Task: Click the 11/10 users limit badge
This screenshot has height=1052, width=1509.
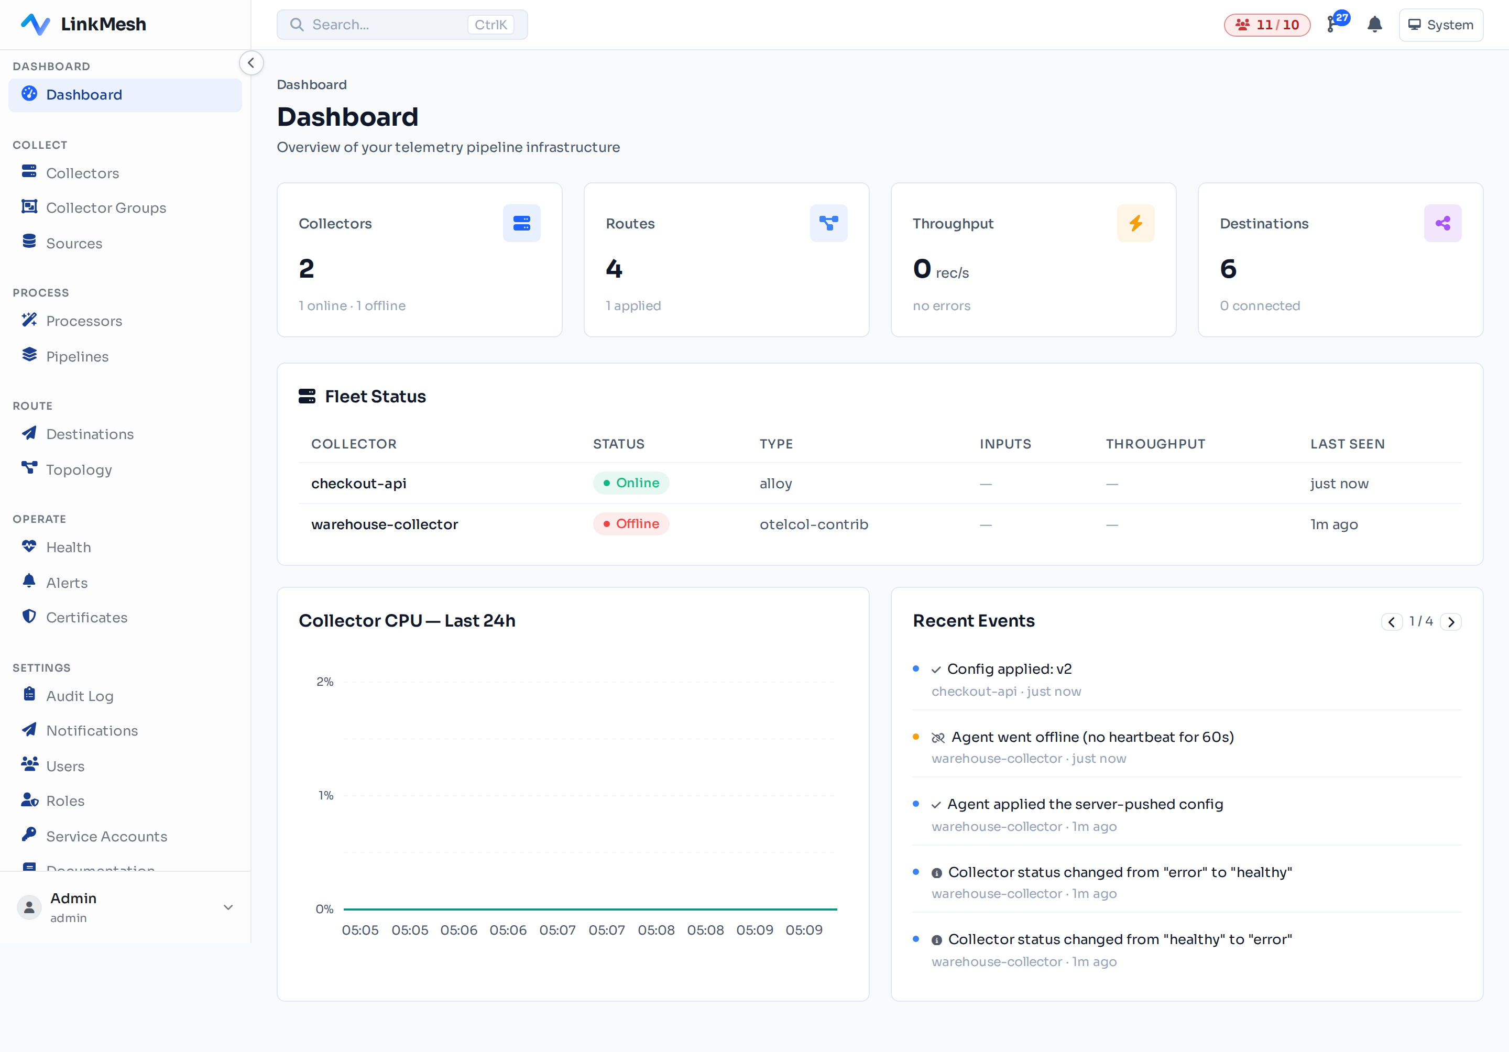Action: pyautogui.click(x=1266, y=25)
